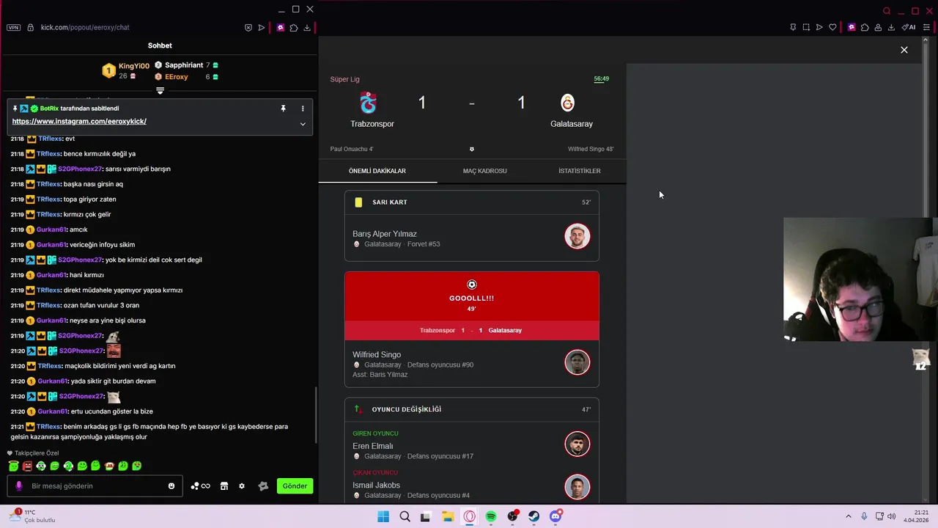Switch to ÖNEMLİ DAKİKALAR tab

377,171
